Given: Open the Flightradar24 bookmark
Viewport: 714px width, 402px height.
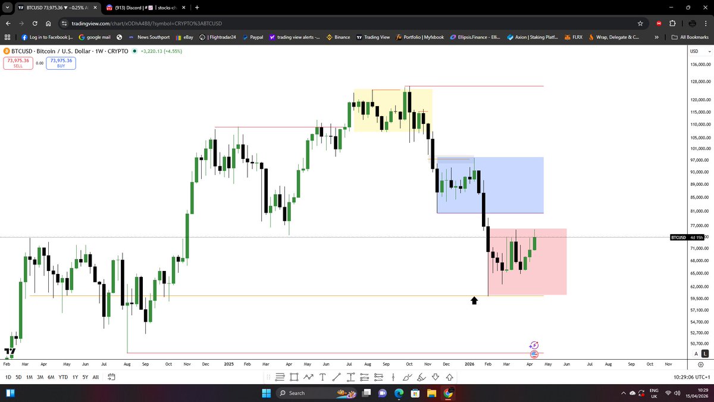Looking at the screenshot, I should (x=218, y=37).
